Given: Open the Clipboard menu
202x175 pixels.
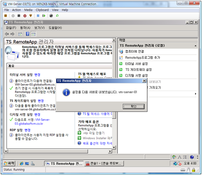Looking at the screenshot, I should (x=42, y=10).
